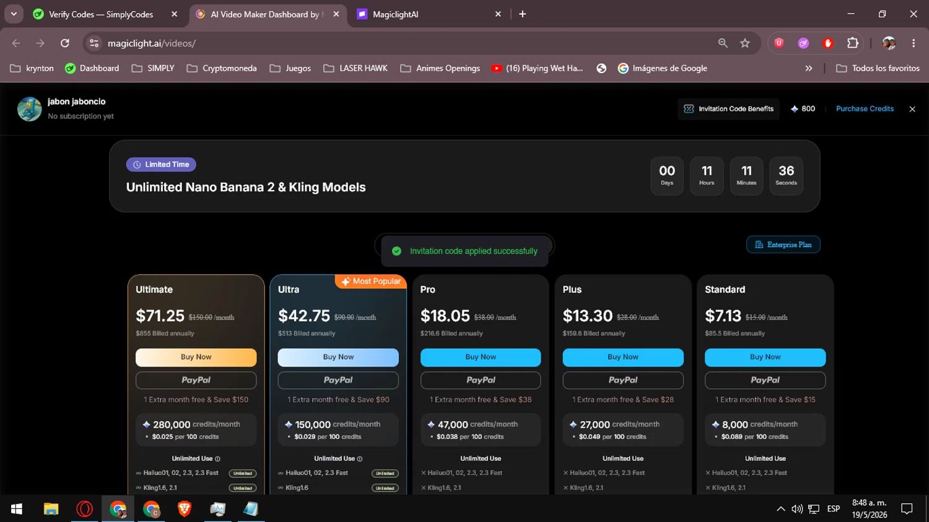Screen dimensions: 929x522
Task: Pay with PayPal for Pro plan
Action: 481,380
